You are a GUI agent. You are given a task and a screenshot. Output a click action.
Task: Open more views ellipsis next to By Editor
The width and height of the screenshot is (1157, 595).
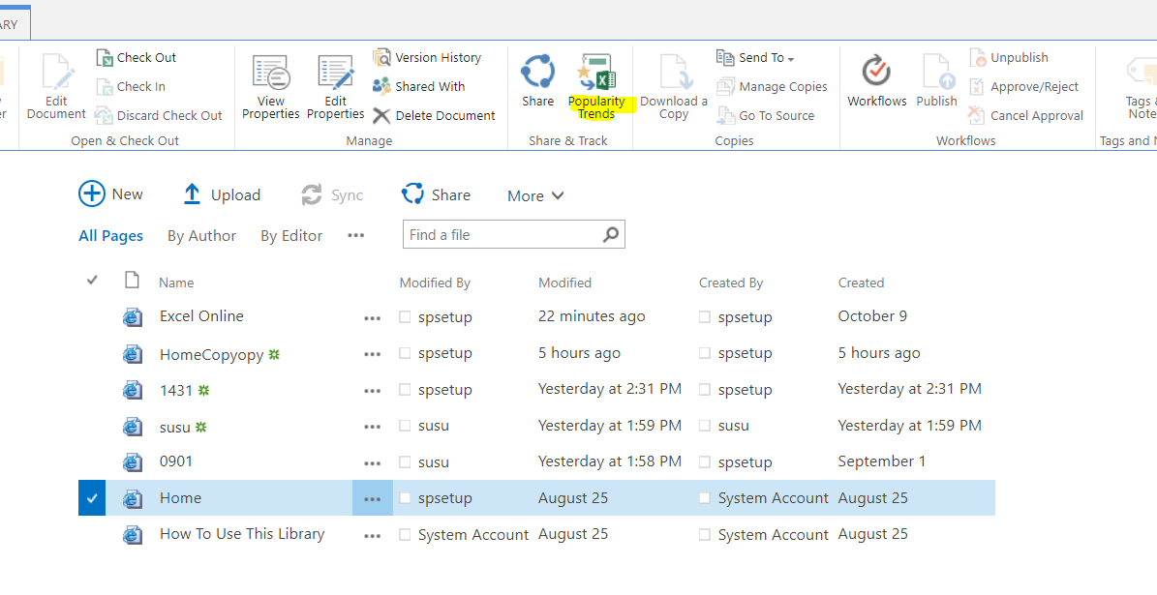[x=355, y=235]
